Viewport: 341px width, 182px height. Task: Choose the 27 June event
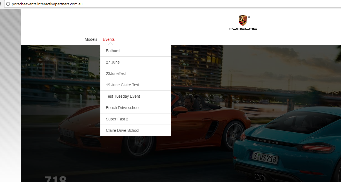click(x=113, y=62)
